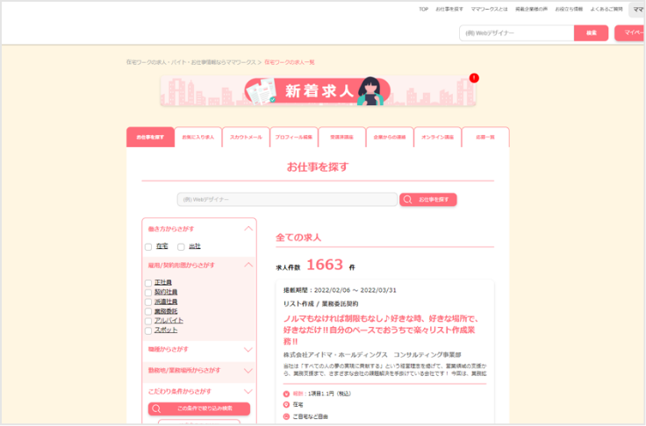Screen dimensions: 646x426
Task: Open the 受講済講座 tab
Action: (x=342, y=137)
